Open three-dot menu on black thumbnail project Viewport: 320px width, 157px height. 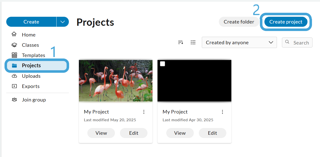click(222, 112)
